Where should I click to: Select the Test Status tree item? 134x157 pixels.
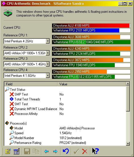(x=18, y=89)
